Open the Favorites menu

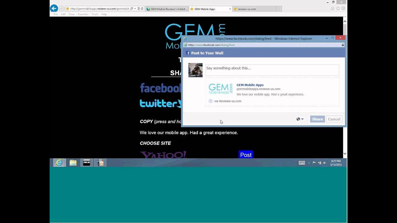pos(83,14)
